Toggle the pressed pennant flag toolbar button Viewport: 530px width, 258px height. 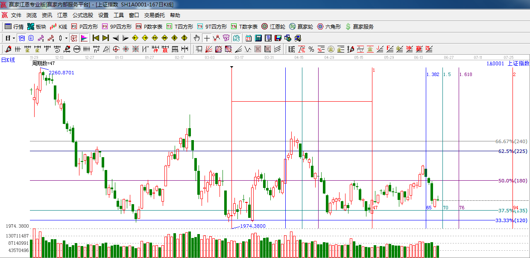click(x=84, y=38)
